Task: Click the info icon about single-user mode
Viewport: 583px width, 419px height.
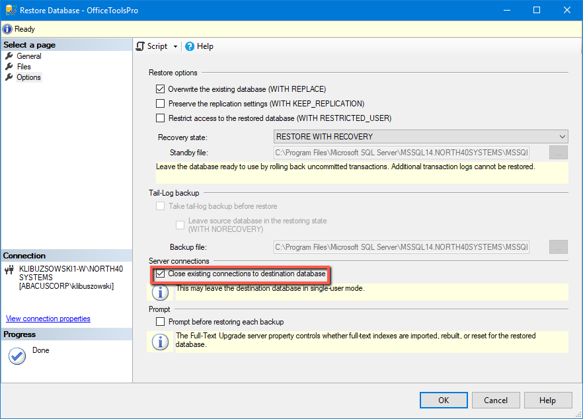Action: [160, 292]
